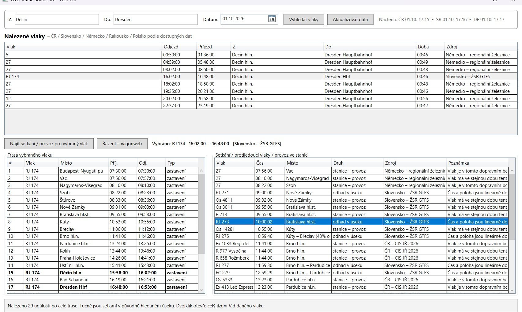
Task: Select the Ex 413 Leo Express row
Action: click(x=361, y=287)
